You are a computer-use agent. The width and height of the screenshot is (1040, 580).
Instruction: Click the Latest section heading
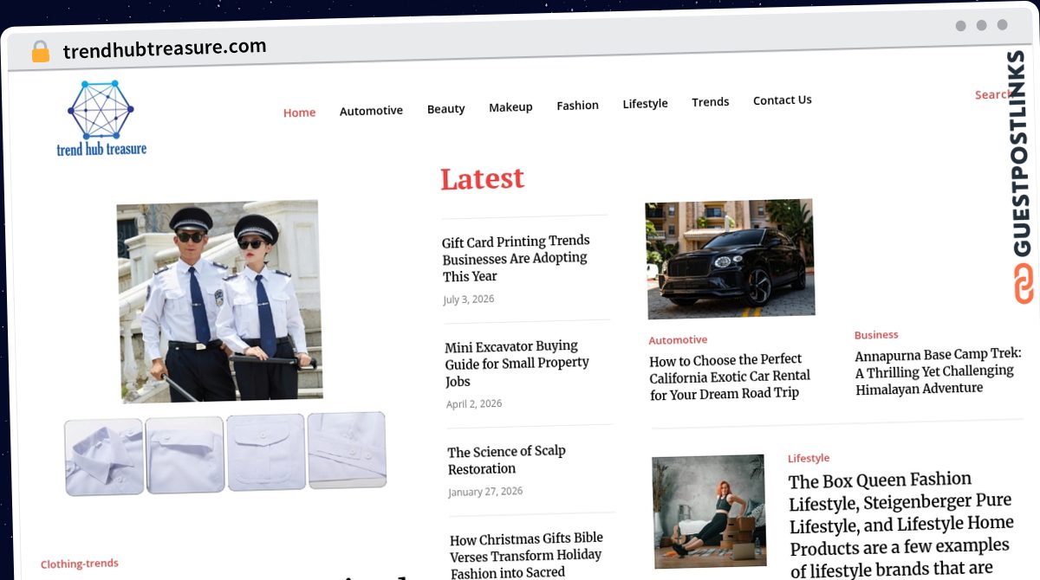(x=482, y=178)
